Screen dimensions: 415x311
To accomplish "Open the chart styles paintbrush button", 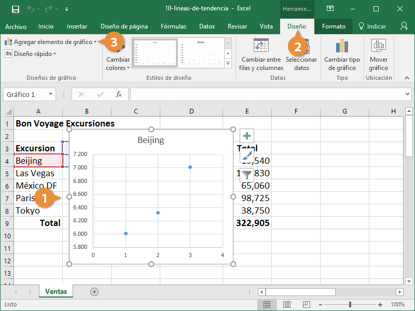I will tap(247, 155).
